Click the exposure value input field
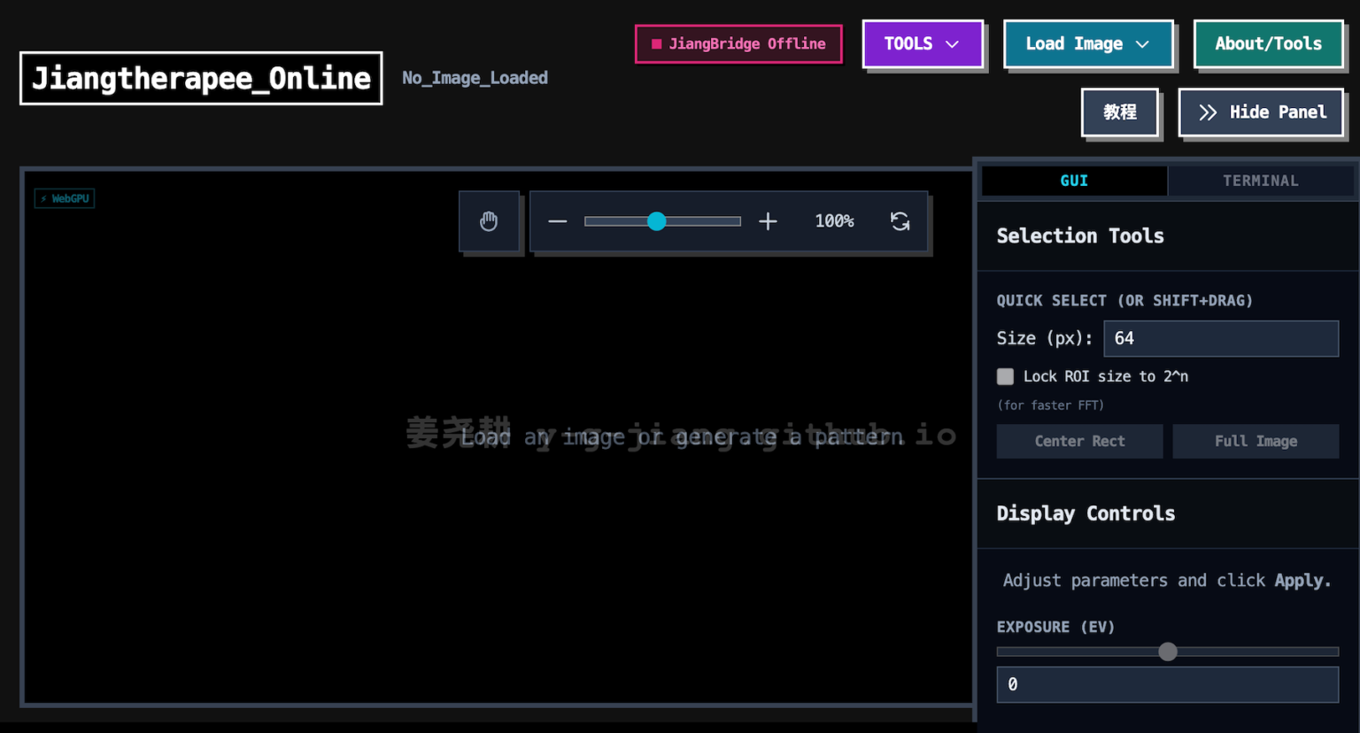Image resolution: width=1360 pixels, height=733 pixels. coord(1167,684)
